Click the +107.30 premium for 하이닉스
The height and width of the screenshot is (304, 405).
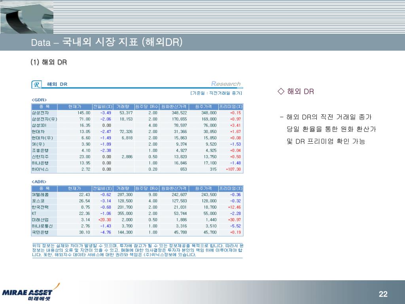point(233,169)
